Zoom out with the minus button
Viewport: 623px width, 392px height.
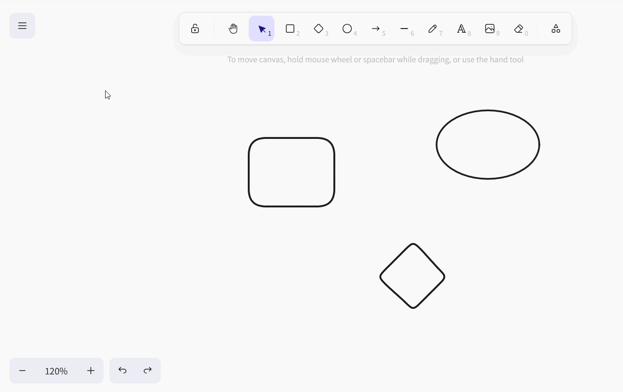click(22, 371)
